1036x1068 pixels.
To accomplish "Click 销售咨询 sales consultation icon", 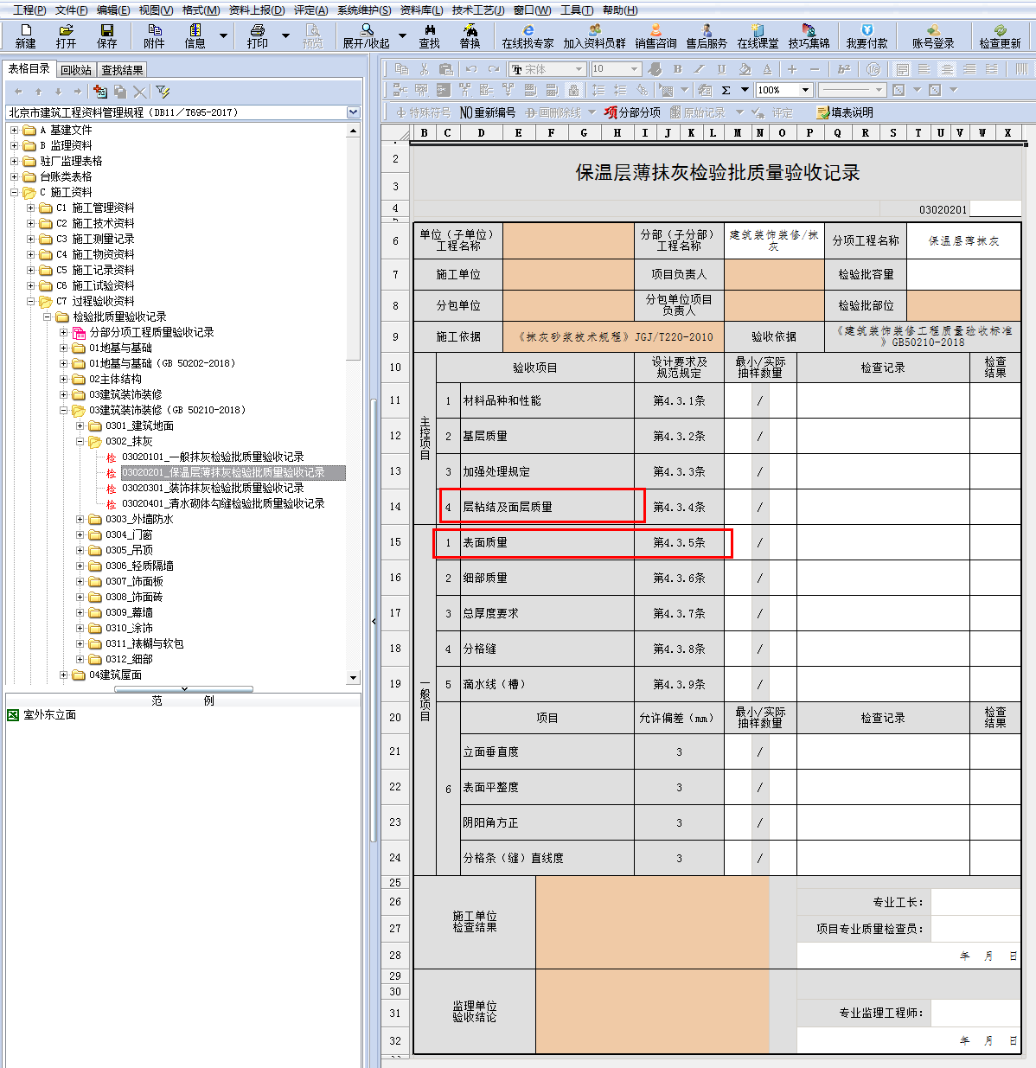I will pyautogui.click(x=655, y=35).
